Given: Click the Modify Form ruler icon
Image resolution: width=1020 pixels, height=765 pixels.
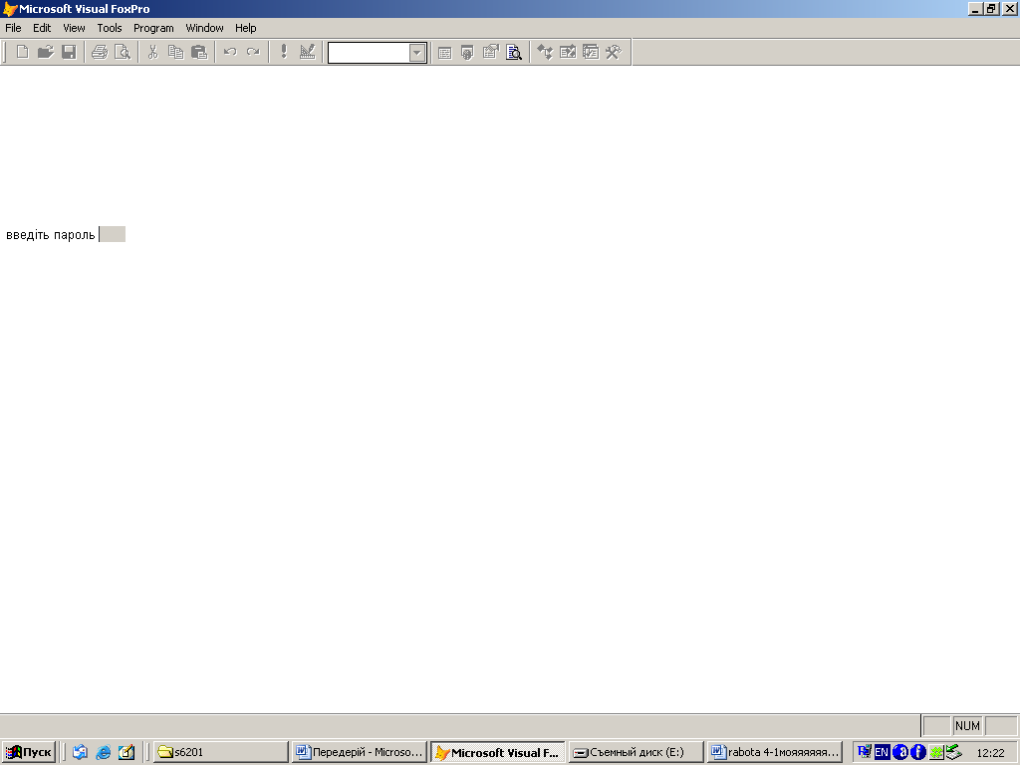Looking at the screenshot, I should 307,52.
